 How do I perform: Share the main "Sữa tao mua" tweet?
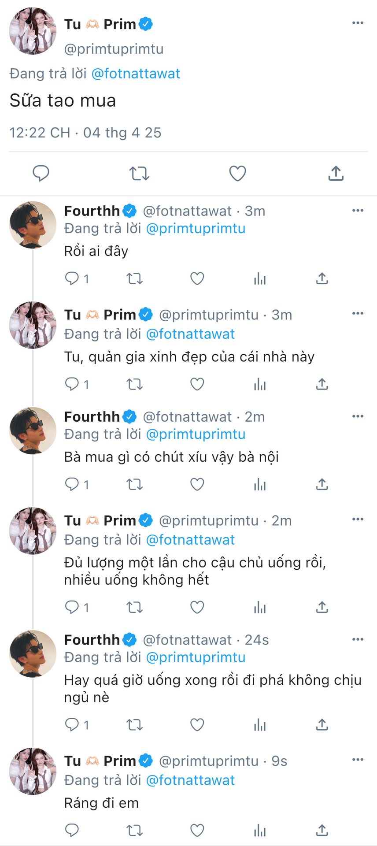[336, 174]
